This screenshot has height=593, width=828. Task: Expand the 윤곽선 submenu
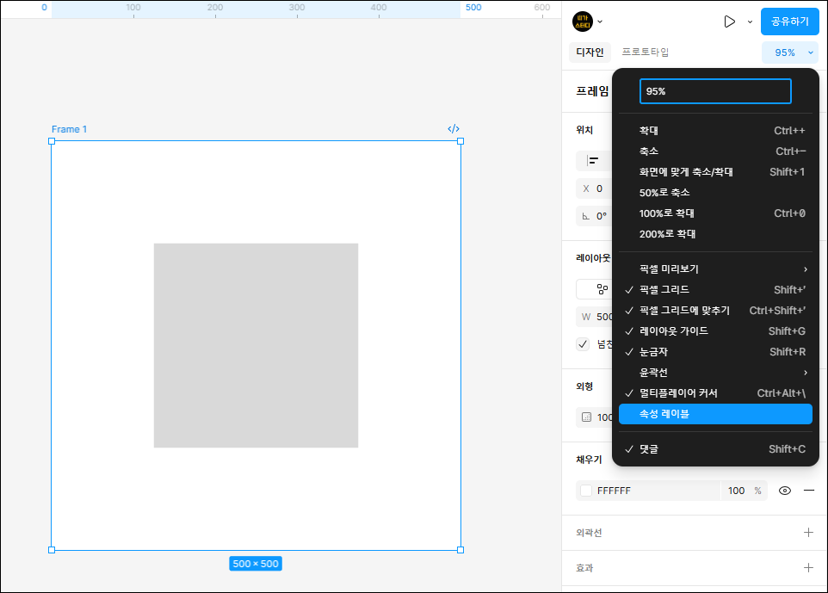(x=715, y=373)
